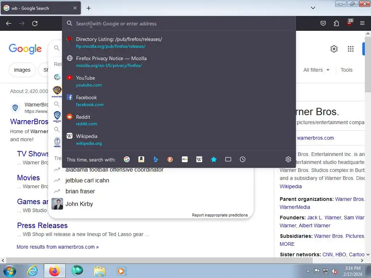Open the Firefox hamburger application menu
Viewport: 371px width, 278px height.
click(362, 23)
